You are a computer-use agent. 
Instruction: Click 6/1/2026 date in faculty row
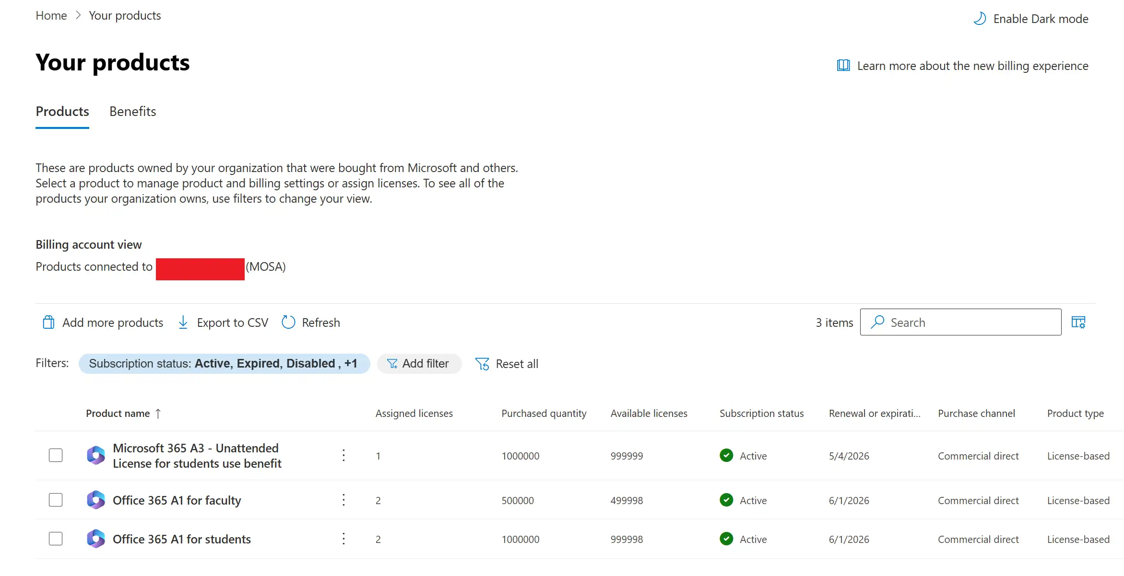click(849, 500)
